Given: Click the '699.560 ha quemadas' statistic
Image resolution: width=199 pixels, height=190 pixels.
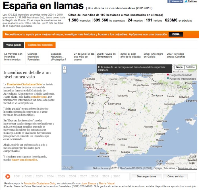Looking at the screenshot, I should 109,20.
